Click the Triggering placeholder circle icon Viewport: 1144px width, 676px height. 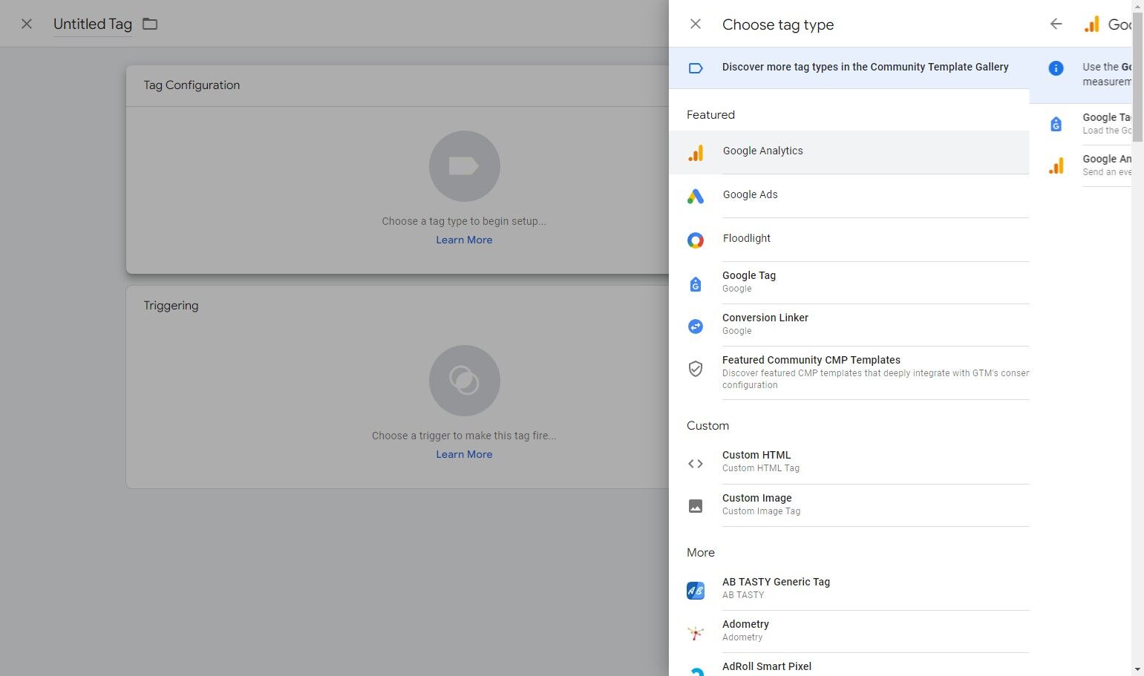coord(464,381)
